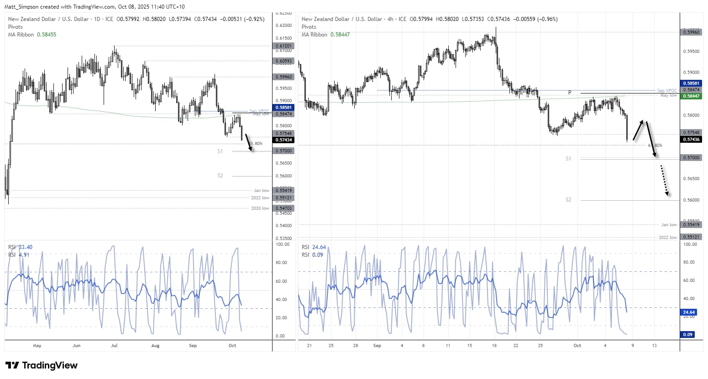Screen dimensions: 708x379
Task: Click the black last price tag 0.57434
Action: tap(284, 140)
